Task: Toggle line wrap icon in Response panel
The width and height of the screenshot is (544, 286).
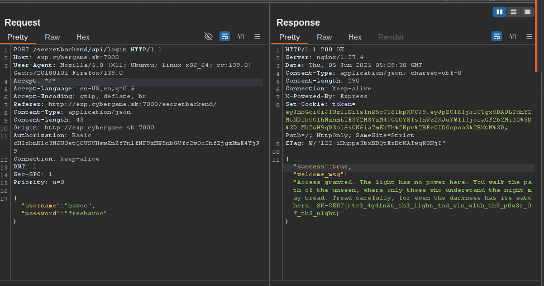Action: point(497,37)
